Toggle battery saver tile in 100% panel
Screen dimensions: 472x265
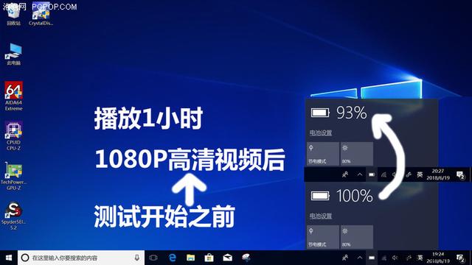click(323, 237)
